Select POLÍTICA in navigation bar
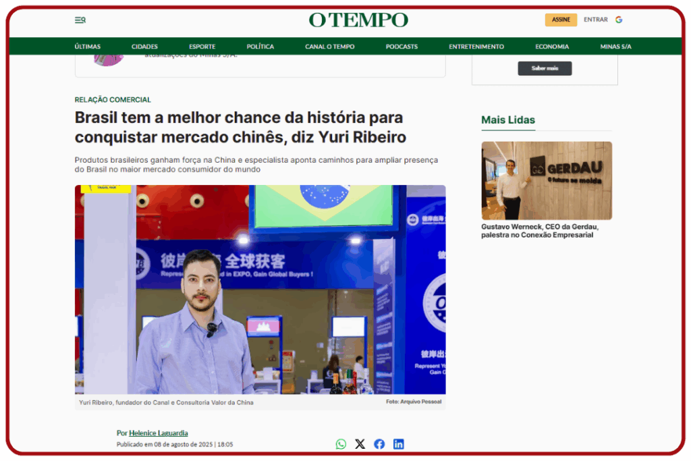This screenshot has width=691, height=461. tap(260, 47)
